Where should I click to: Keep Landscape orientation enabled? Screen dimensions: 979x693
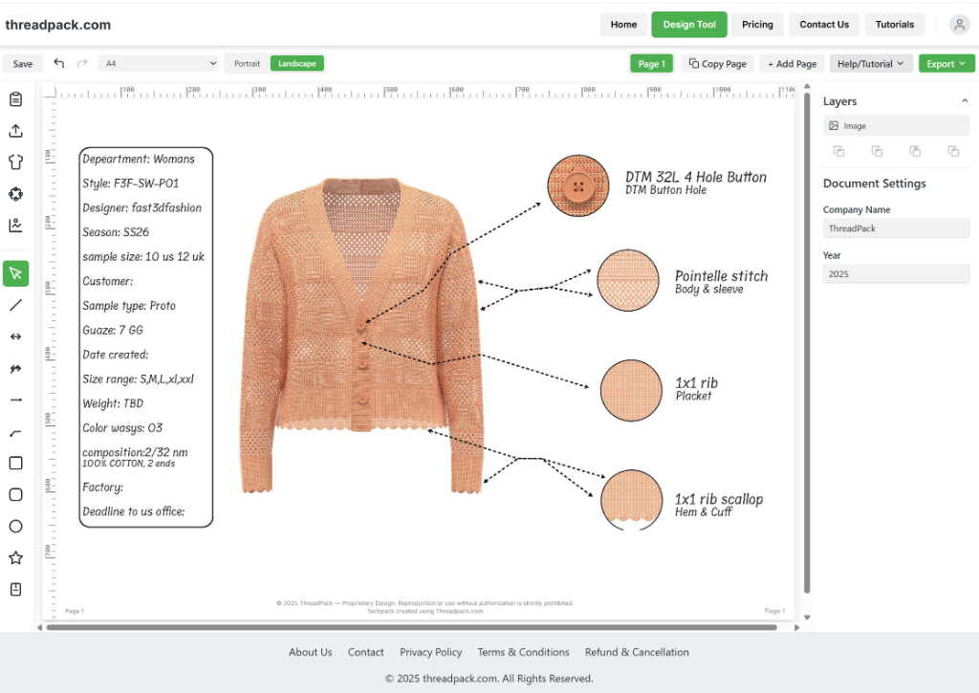296,63
